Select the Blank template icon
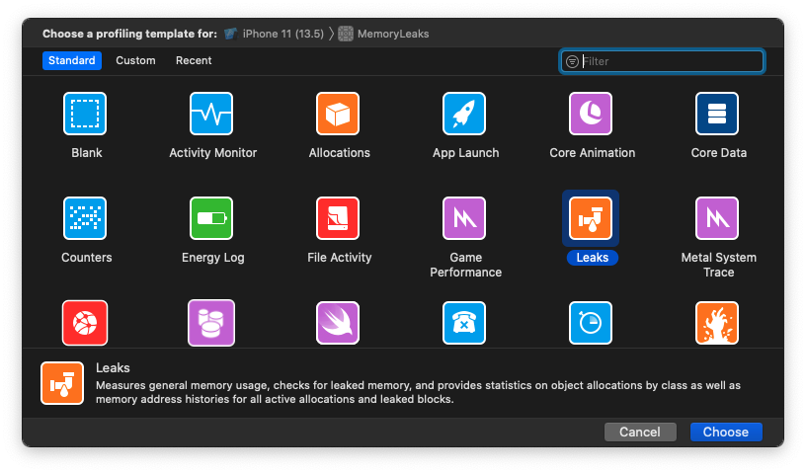This screenshot has width=806, height=473. pos(85,114)
